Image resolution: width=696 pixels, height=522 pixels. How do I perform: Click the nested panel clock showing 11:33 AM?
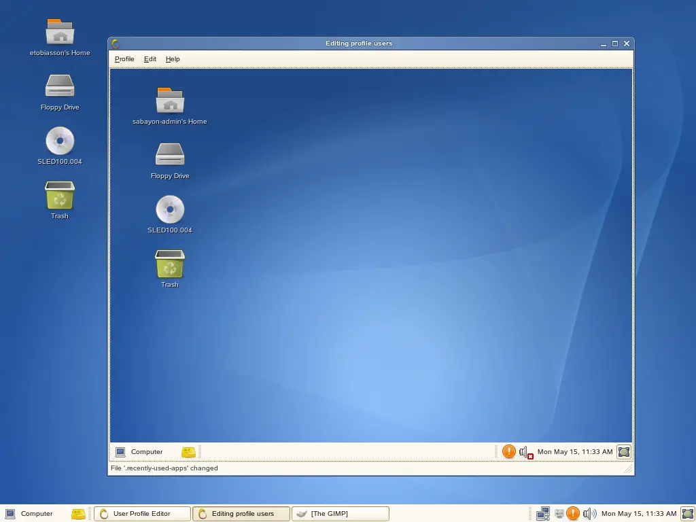click(574, 452)
